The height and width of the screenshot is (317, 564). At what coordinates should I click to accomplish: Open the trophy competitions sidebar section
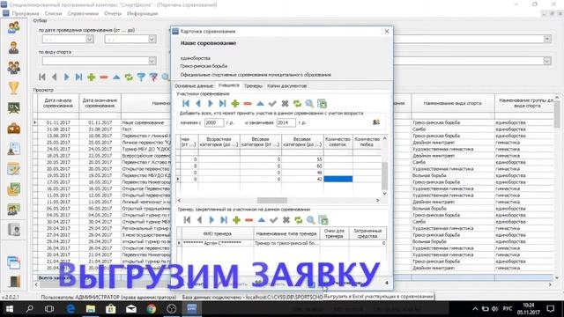14,88
